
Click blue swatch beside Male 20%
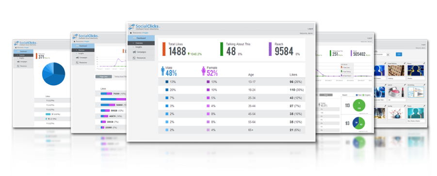tap(167, 90)
